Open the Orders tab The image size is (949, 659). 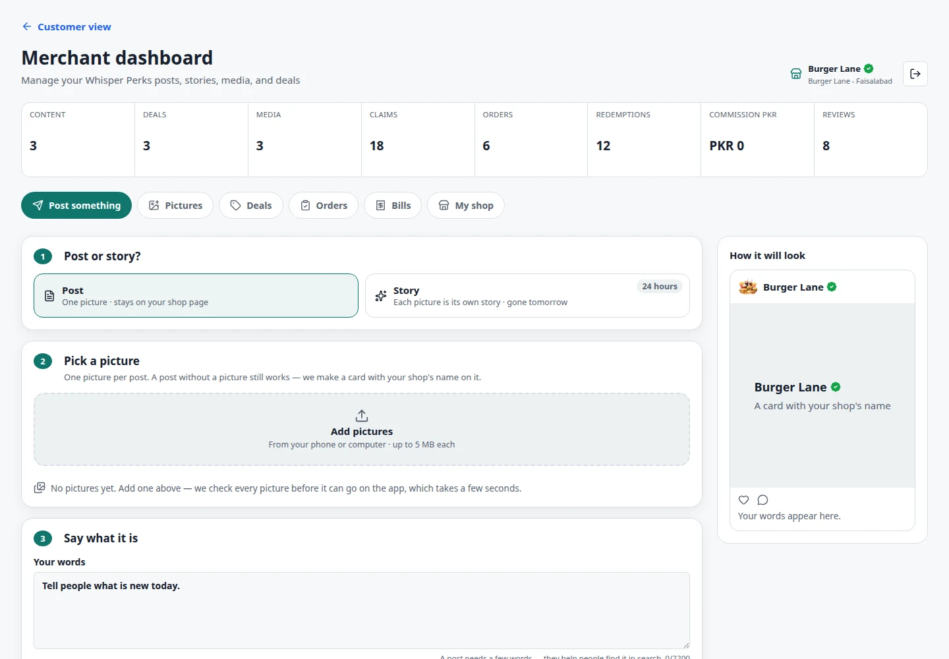tap(324, 206)
